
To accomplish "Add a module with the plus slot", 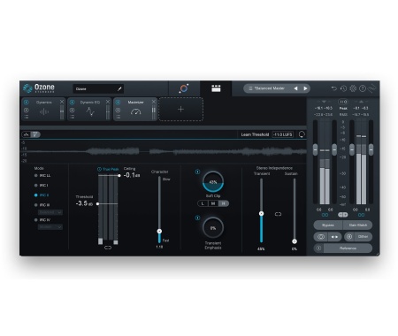I will 180,109.
